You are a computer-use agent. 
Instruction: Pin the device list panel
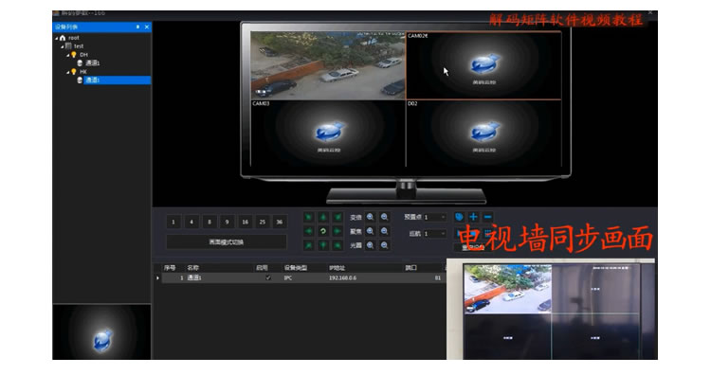tap(137, 27)
